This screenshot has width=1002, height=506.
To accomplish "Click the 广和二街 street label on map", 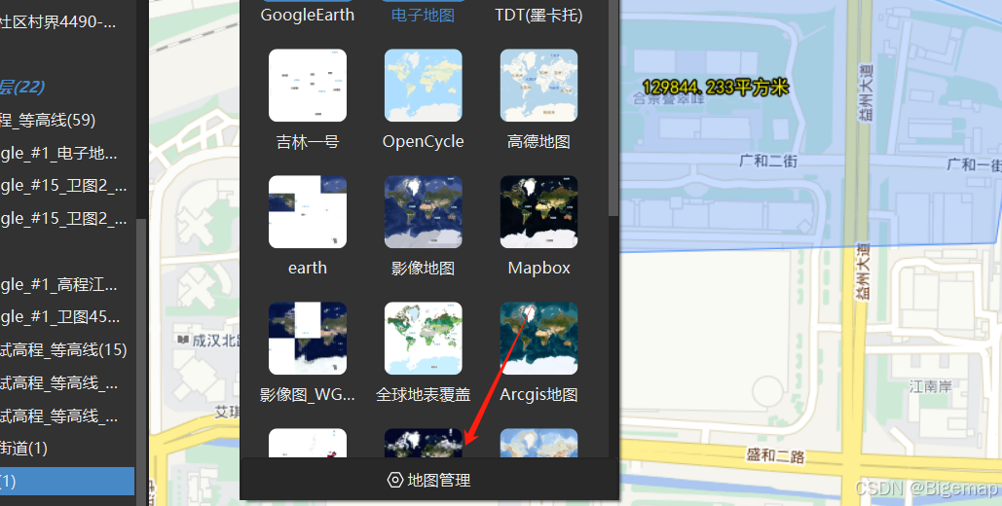I will coord(768,161).
